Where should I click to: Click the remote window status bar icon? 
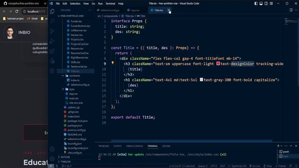click(51, 166)
